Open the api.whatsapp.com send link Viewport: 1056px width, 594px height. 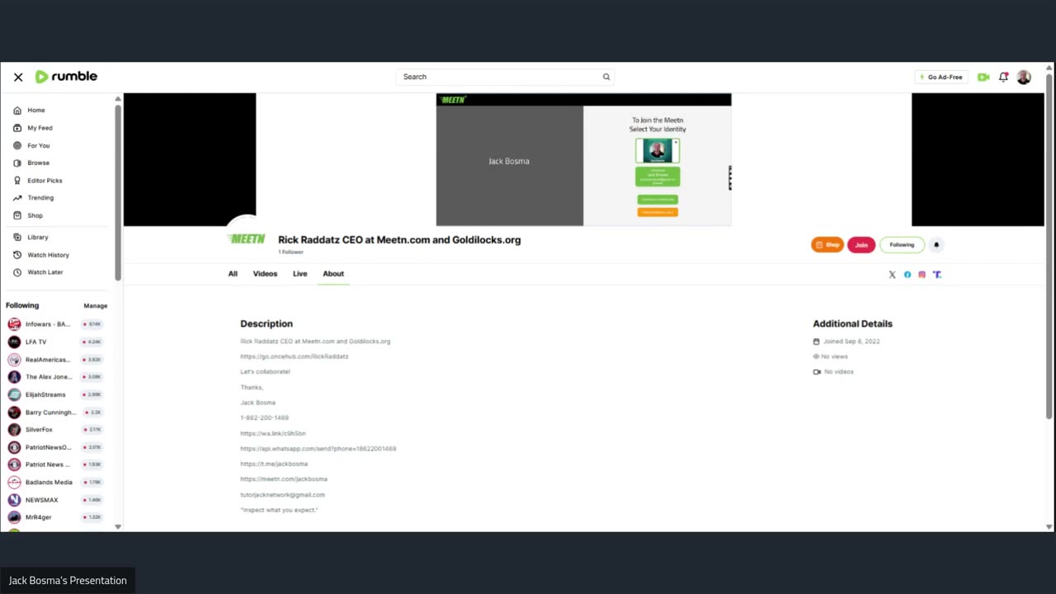(318, 449)
